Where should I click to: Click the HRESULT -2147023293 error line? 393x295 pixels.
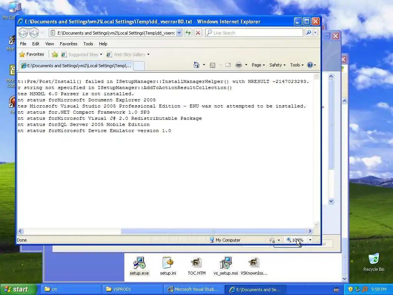[x=163, y=81]
